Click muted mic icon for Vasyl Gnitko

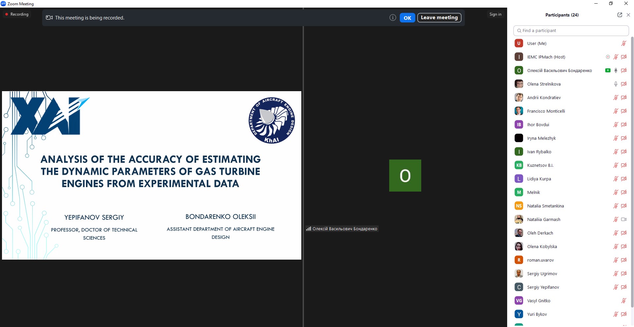623,301
